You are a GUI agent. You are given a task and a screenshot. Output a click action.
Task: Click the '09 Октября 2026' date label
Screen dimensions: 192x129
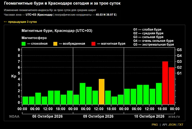98,116
